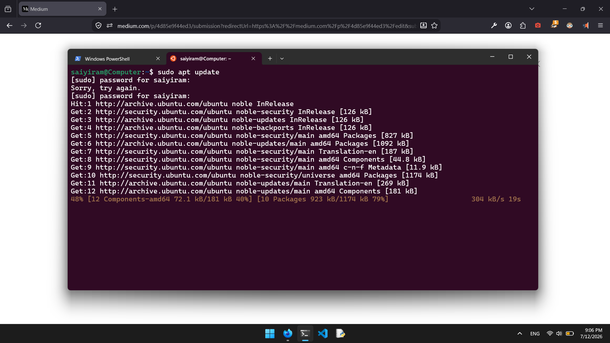The height and width of the screenshot is (343, 610).
Task: Go back using the browser back arrow
Action: tap(10, 25)
